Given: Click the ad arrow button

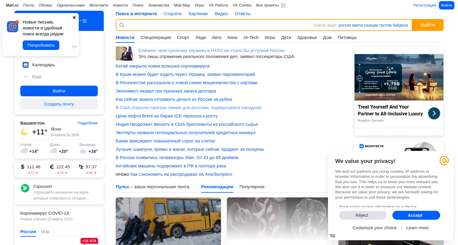Looking at the screenshot, I should [x=434, y=113].
